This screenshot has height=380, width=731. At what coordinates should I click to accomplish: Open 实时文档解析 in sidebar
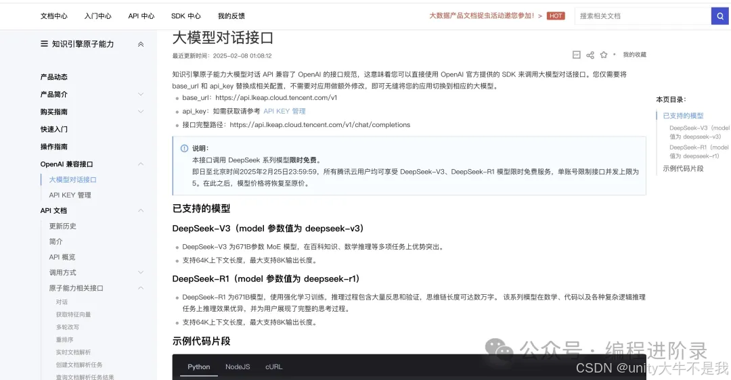(74, 352)
